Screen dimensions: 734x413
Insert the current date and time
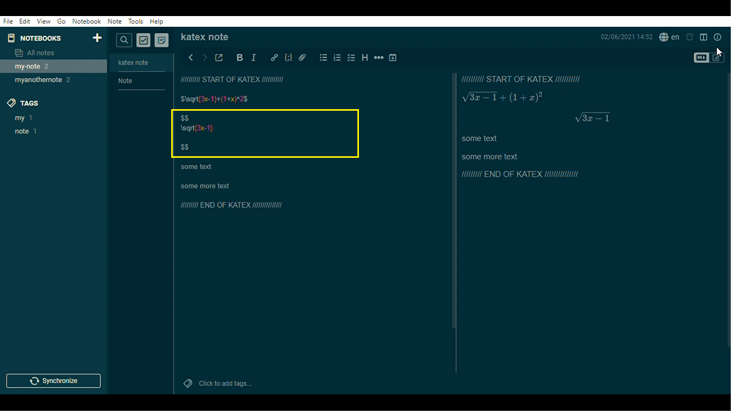point(393,57)
